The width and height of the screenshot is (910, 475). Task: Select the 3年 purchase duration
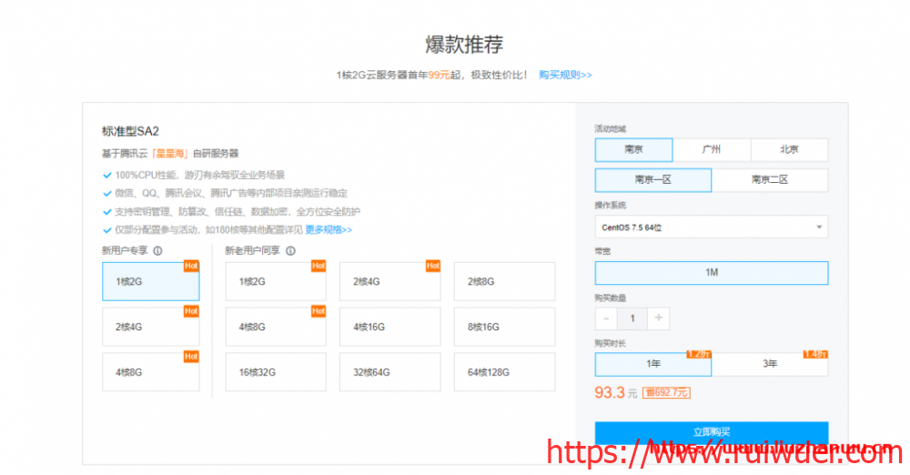point(769,364)
